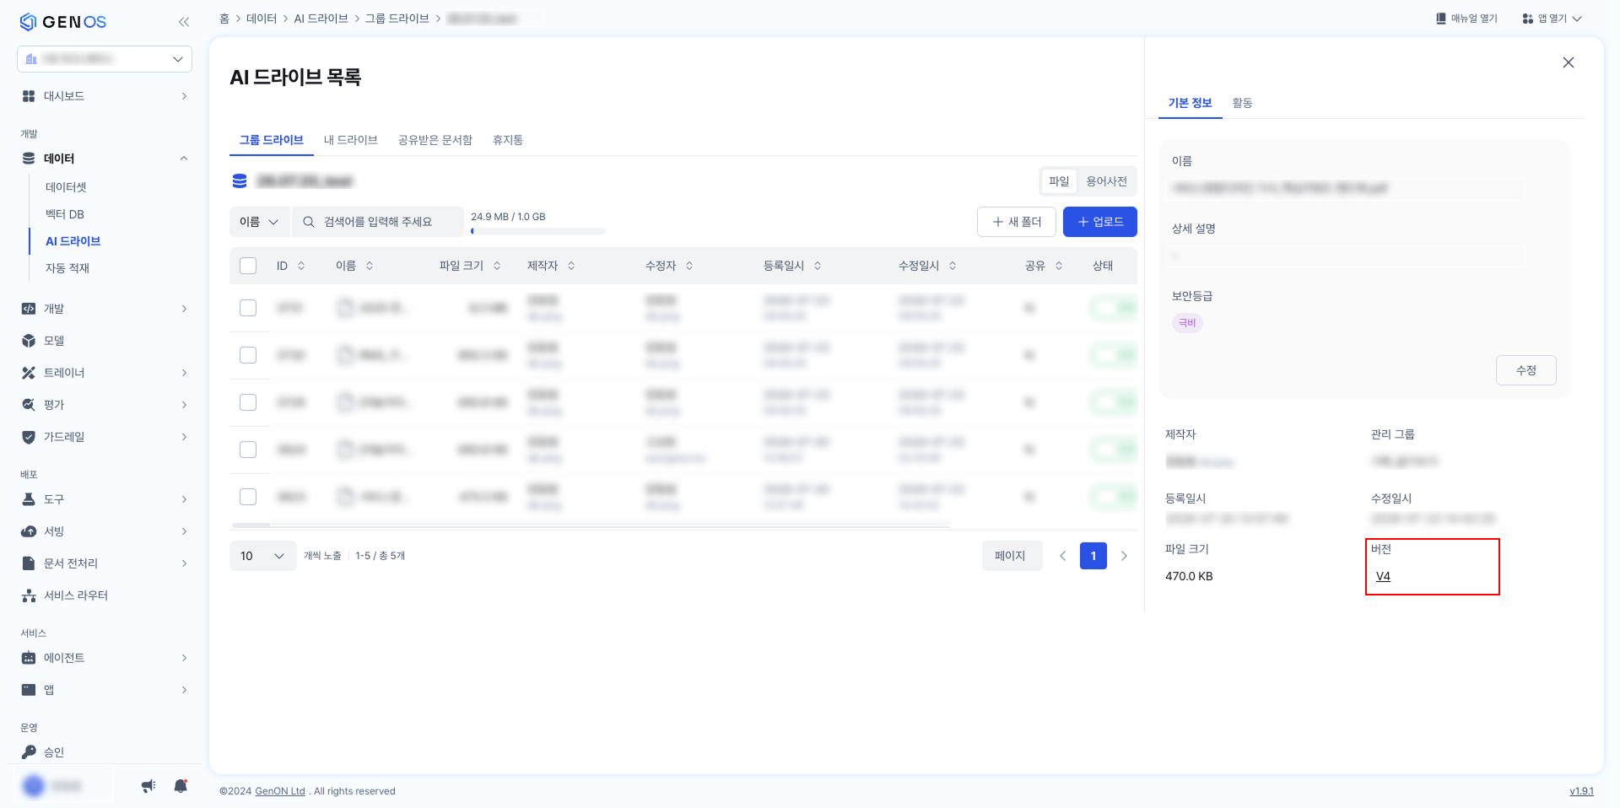Check the first file row checkbox
Screen dimensions: 1620x808
coord(248,308)
